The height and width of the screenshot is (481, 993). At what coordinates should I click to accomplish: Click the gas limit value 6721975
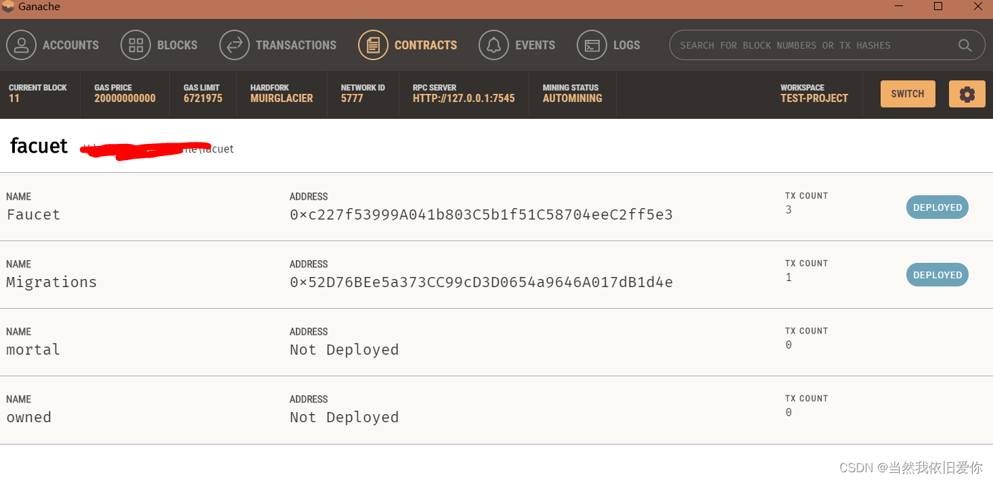tap(203, 99)
